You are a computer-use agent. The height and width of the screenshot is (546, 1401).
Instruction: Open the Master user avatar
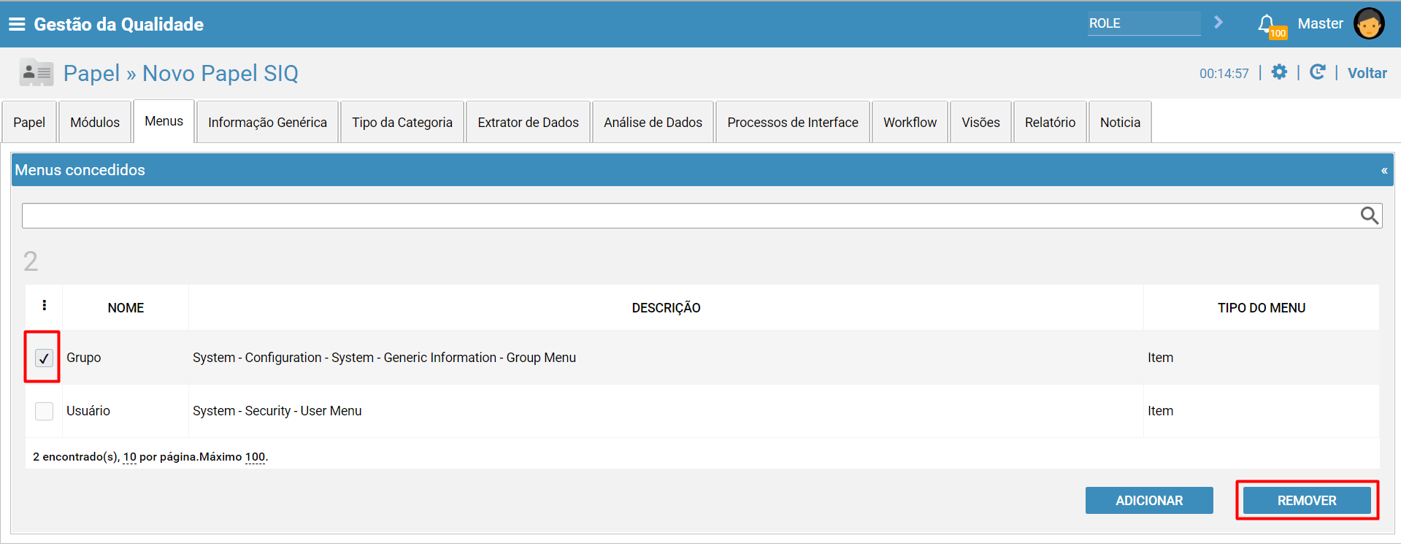1368,23
